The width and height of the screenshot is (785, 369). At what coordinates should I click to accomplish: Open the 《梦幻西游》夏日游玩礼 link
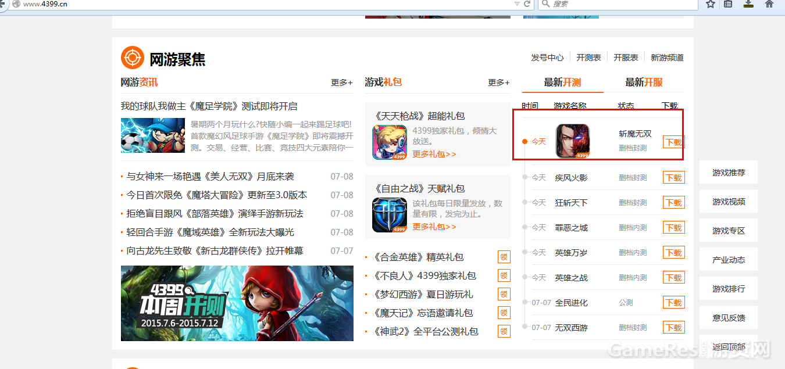422,295
